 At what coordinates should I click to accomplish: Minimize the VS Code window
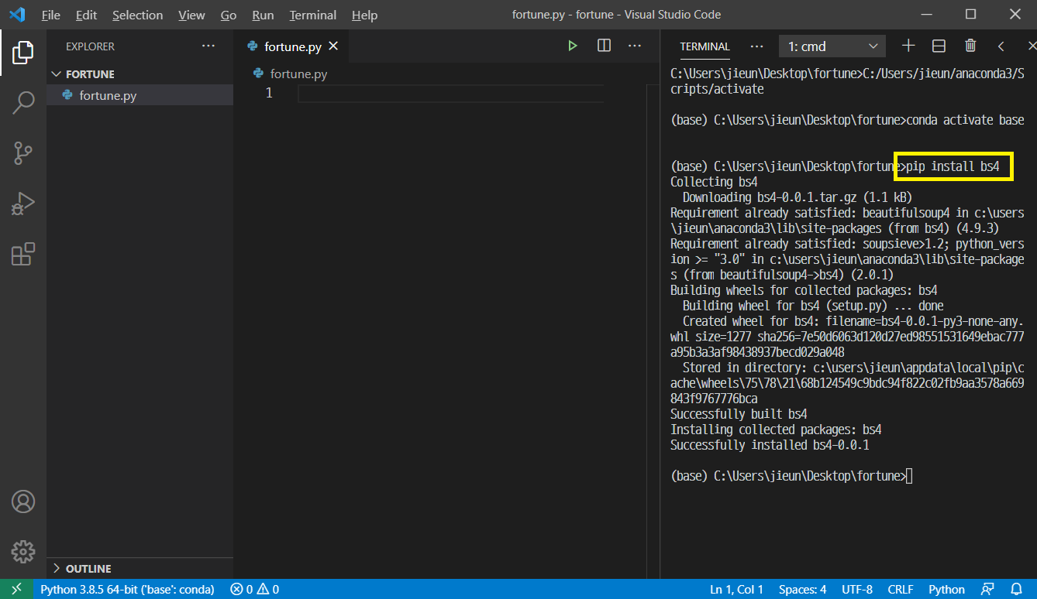pyautogui.click(x=925, y=15)
